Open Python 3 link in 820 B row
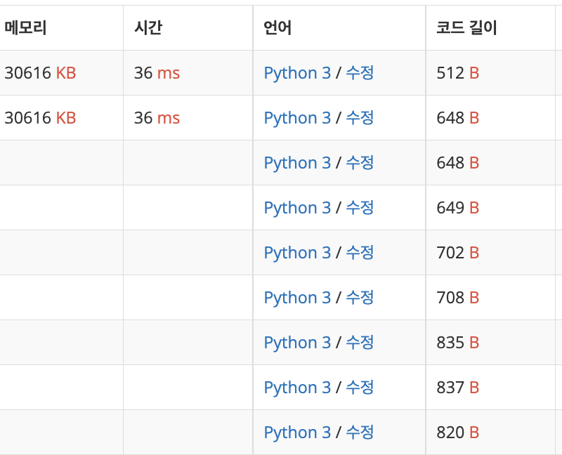562x455 pixels. 297,433
